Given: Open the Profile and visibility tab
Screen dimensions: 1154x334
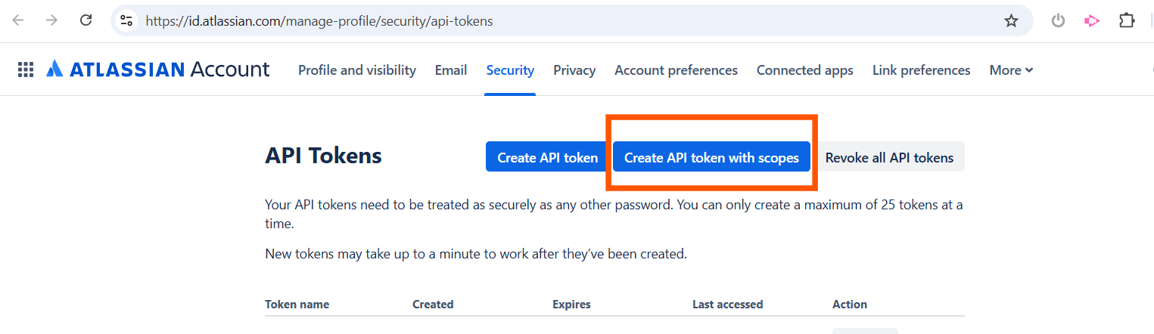Looking at the screenshot, I should coord(357,70).
